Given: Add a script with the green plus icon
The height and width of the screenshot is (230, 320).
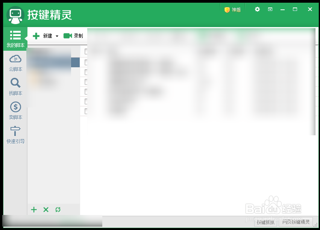Looking at the screenshot, I should (x=34, y=210).
